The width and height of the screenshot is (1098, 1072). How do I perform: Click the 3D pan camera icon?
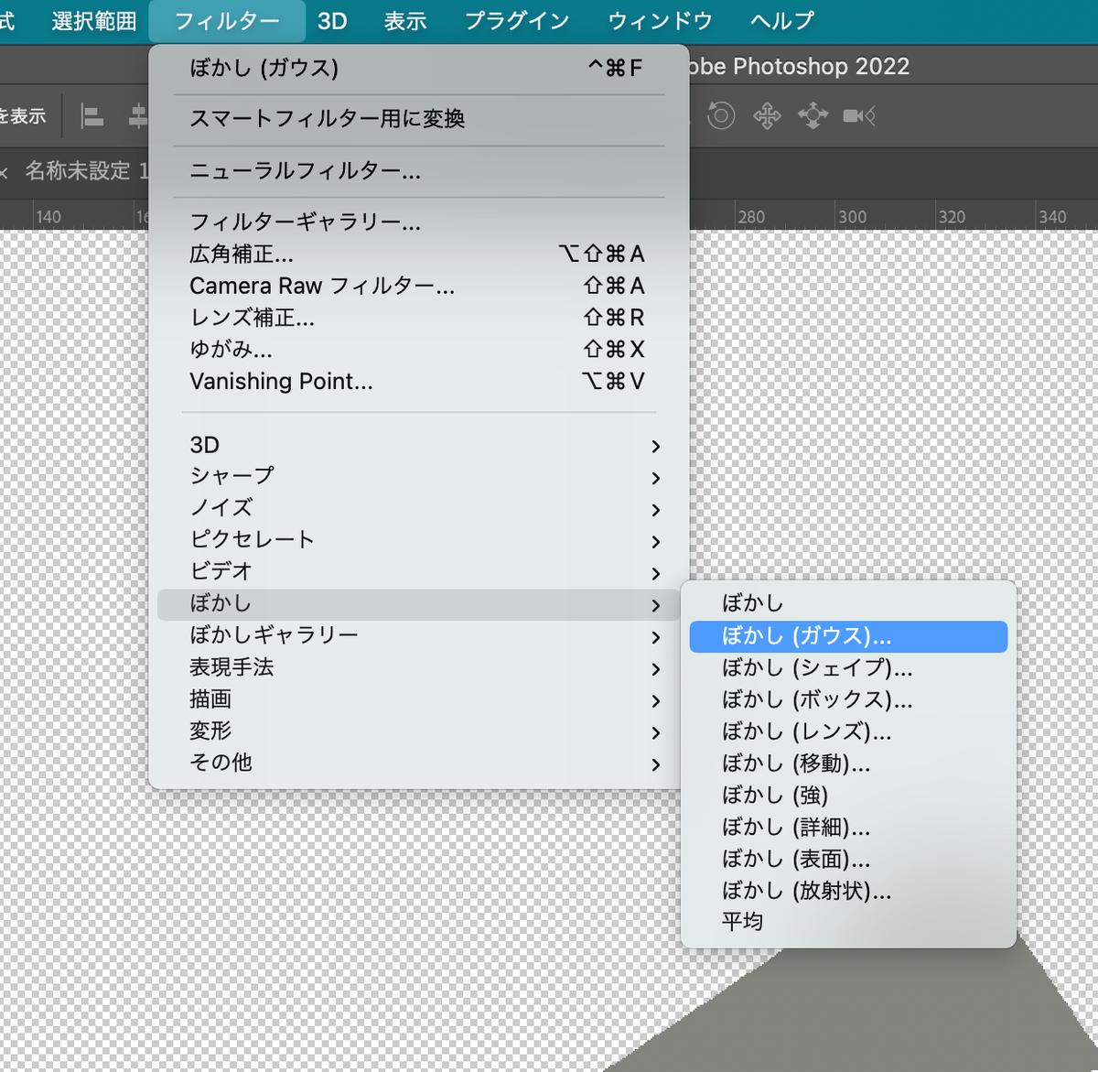767,115
